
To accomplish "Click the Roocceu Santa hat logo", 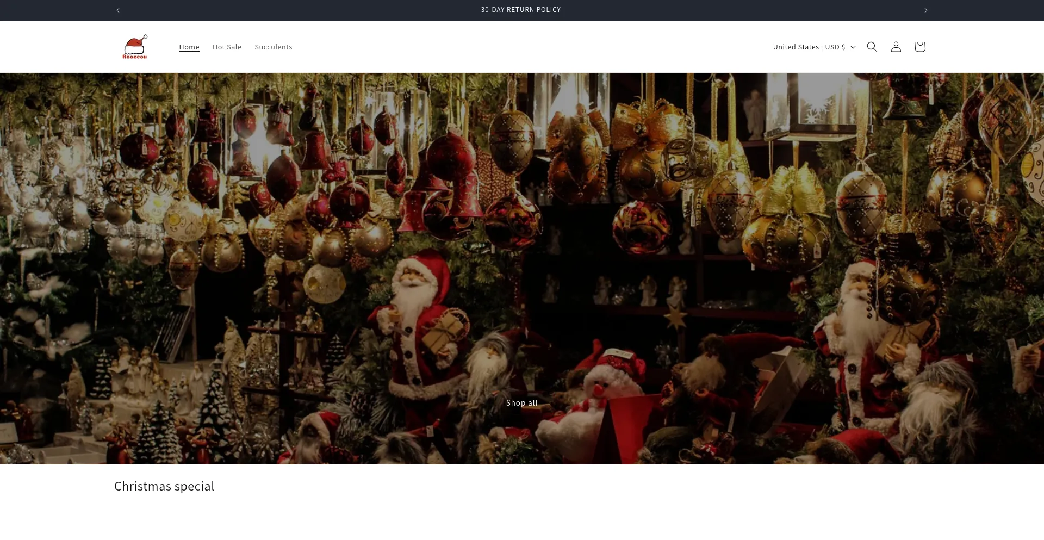I will [x=135, y=47].
